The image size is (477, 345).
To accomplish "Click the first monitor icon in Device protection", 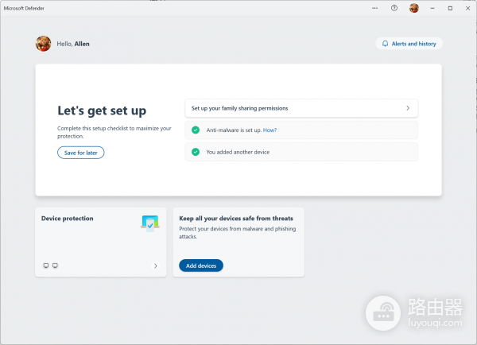I will coord(45,266).
